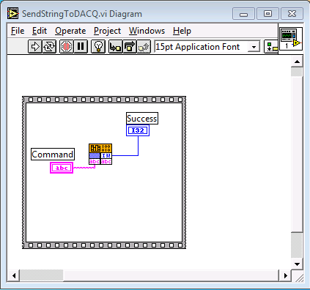The image size is (310, 290).
Task: Open the Windows menu
Action: [147, 31]
